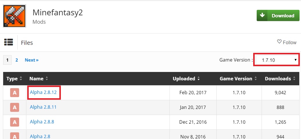Select current page 1 button
This screenshot has width=301, height=139.
point(7,60)
